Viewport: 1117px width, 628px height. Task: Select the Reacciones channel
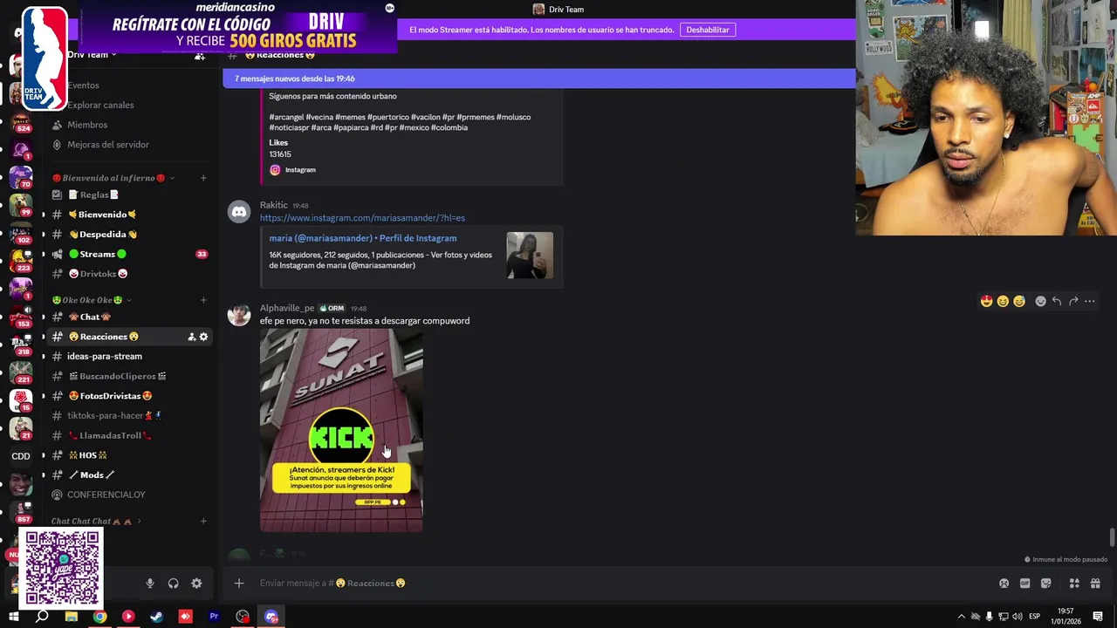[x=131, y=337]
